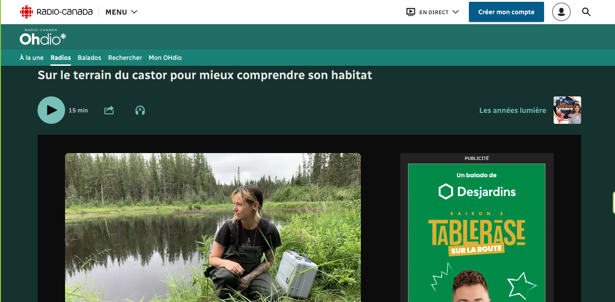Expand the EN DIRECT dropdown chevron

455,12
